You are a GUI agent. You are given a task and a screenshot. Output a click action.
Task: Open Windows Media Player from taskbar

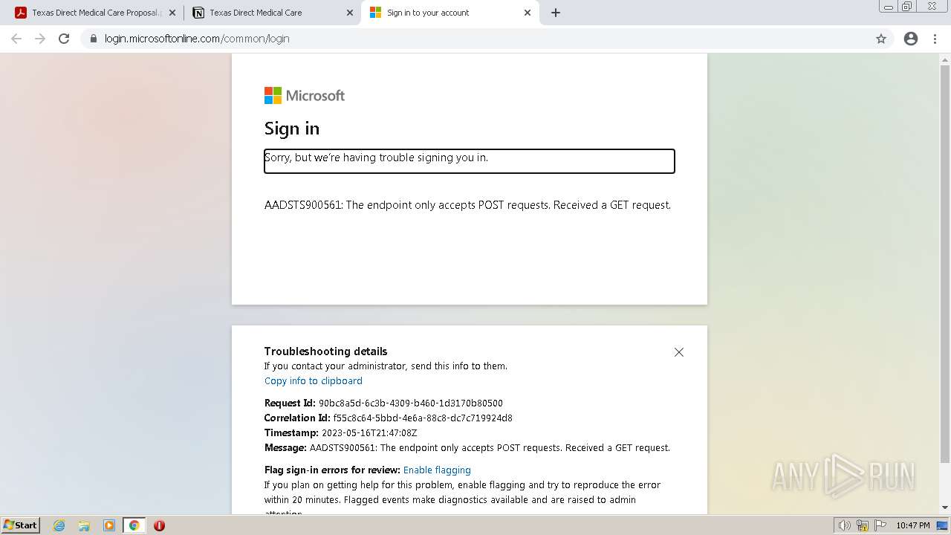click(109, 525)
